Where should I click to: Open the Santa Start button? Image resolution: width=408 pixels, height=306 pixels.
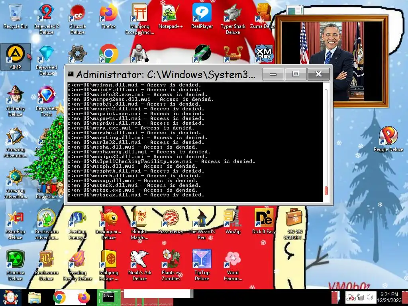point(10,298)
